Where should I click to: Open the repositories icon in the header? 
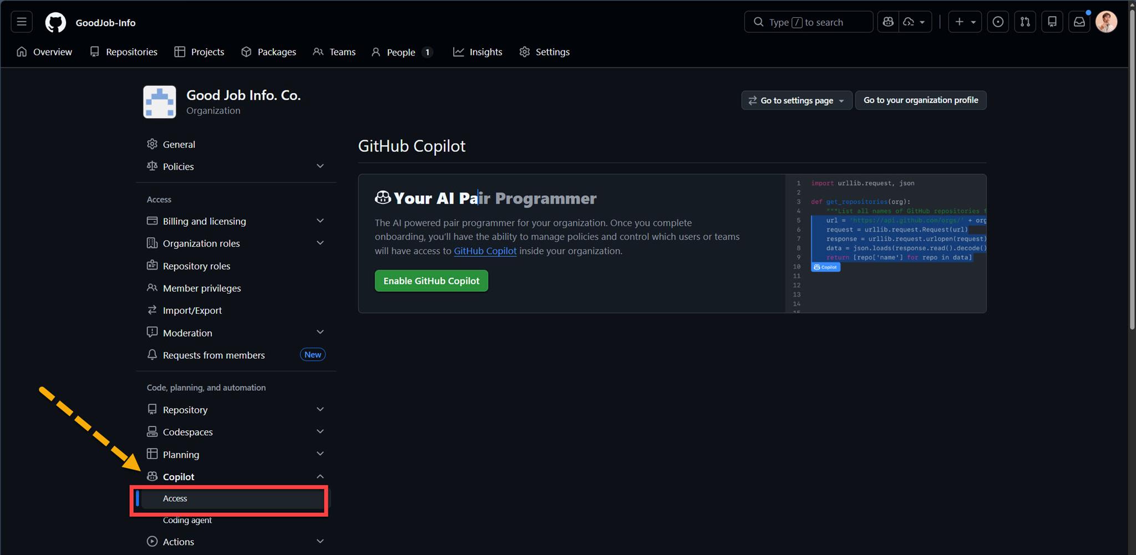[x=1052, y=22]
